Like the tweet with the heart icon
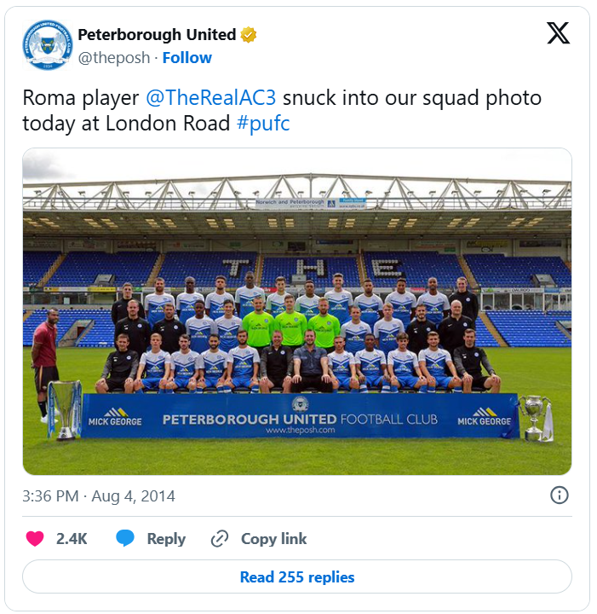The width and height of the screenshot is (597, 614). 35,539
